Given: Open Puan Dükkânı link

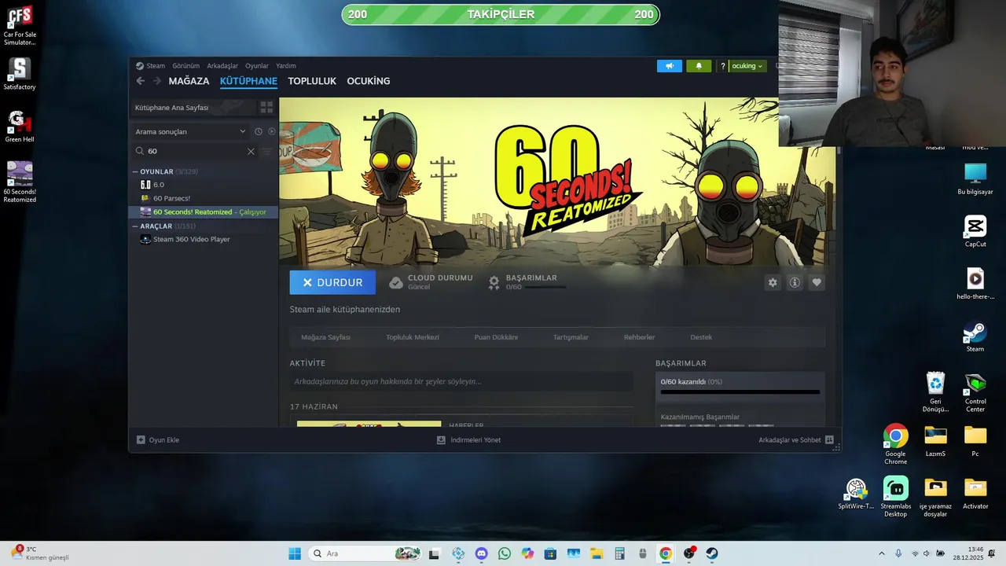Looking at the screenshot, I should pos(496,337).
